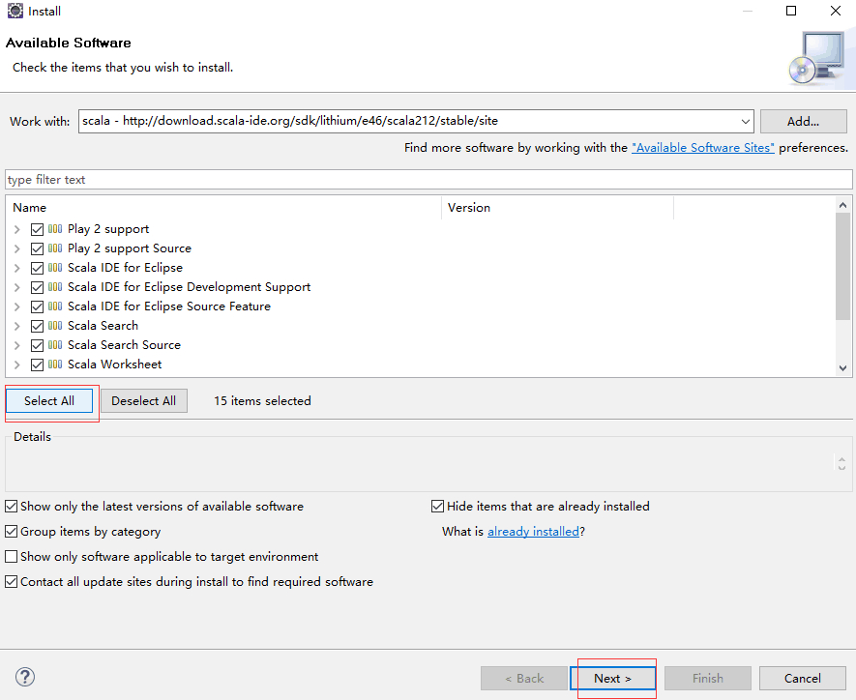This screenshot has height=700, width=856.
Task: Click the Scala Worksheet category icon
Action: (55, 364)
